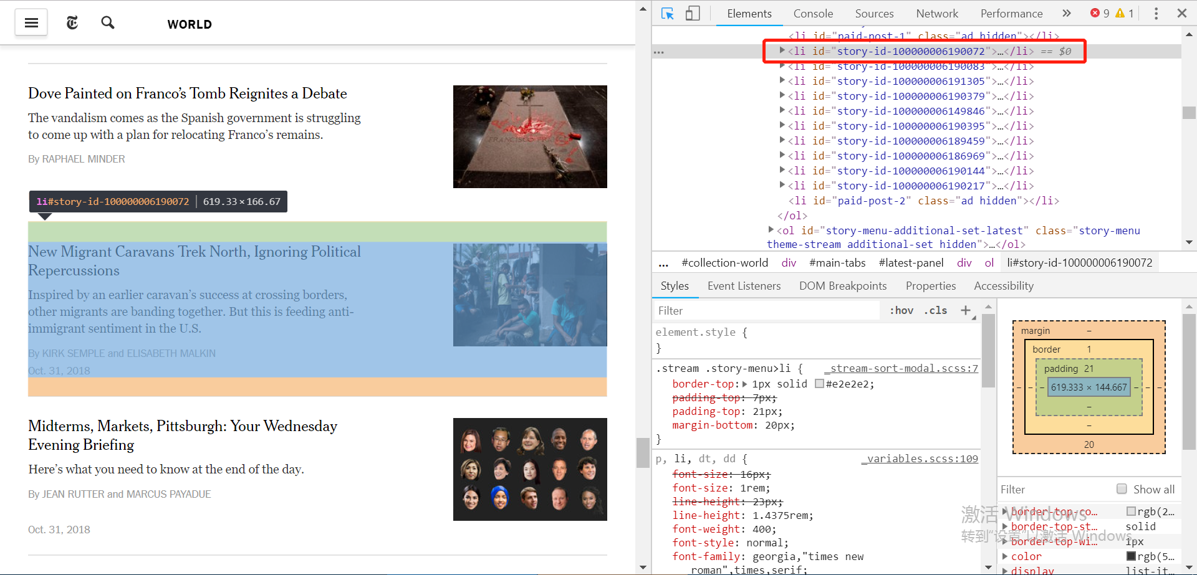Open the site's hamburger navigation menu
Image resolution: width=1197 pixels, height=575 pixels.
31,22
